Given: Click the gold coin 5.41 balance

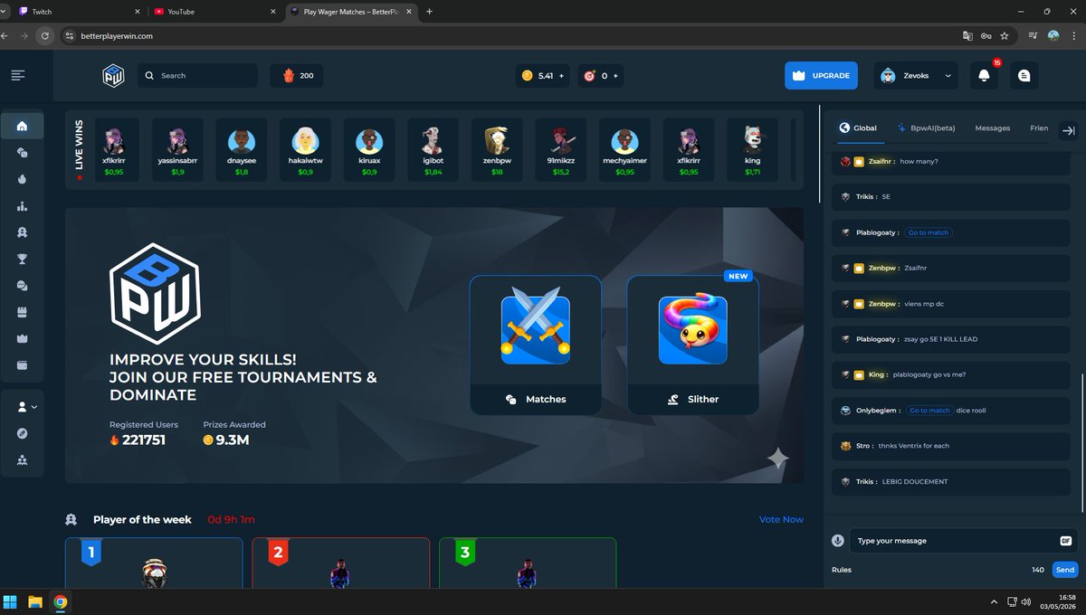Looking at the screenshot, I should 543,76.
